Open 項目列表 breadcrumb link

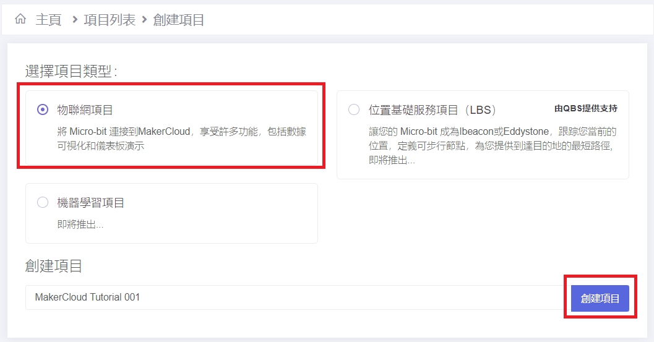point(110,20)
